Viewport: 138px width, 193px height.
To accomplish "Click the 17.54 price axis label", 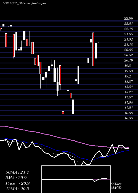I will click(129, 102).
